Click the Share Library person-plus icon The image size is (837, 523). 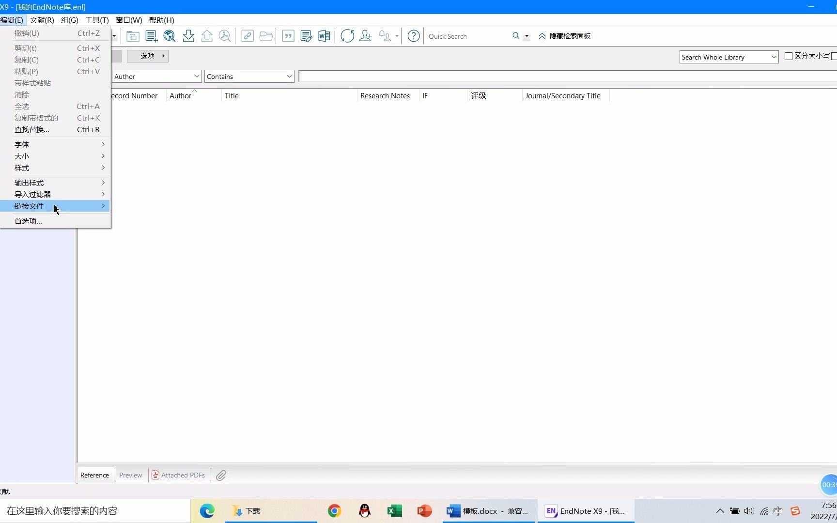[x=365, y=36]
